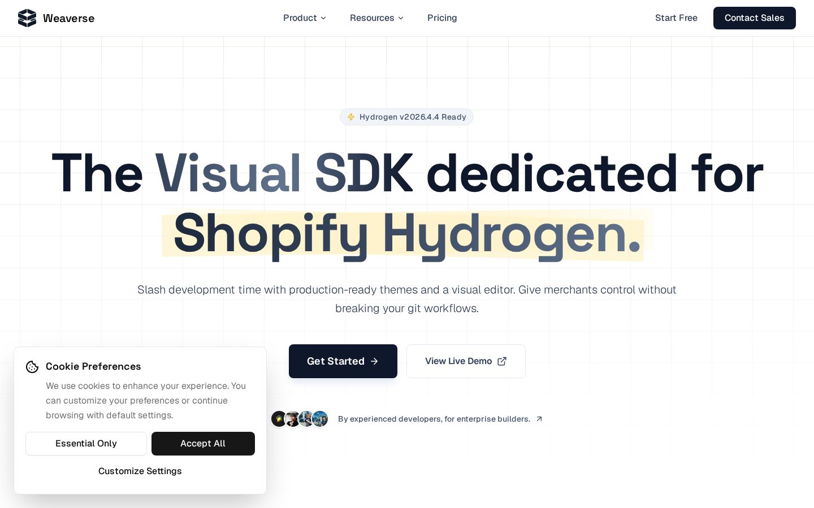This screenshot has height=508, width=814.
Task: Click the arrow icon on Get Started
Action: click(374, 361)
